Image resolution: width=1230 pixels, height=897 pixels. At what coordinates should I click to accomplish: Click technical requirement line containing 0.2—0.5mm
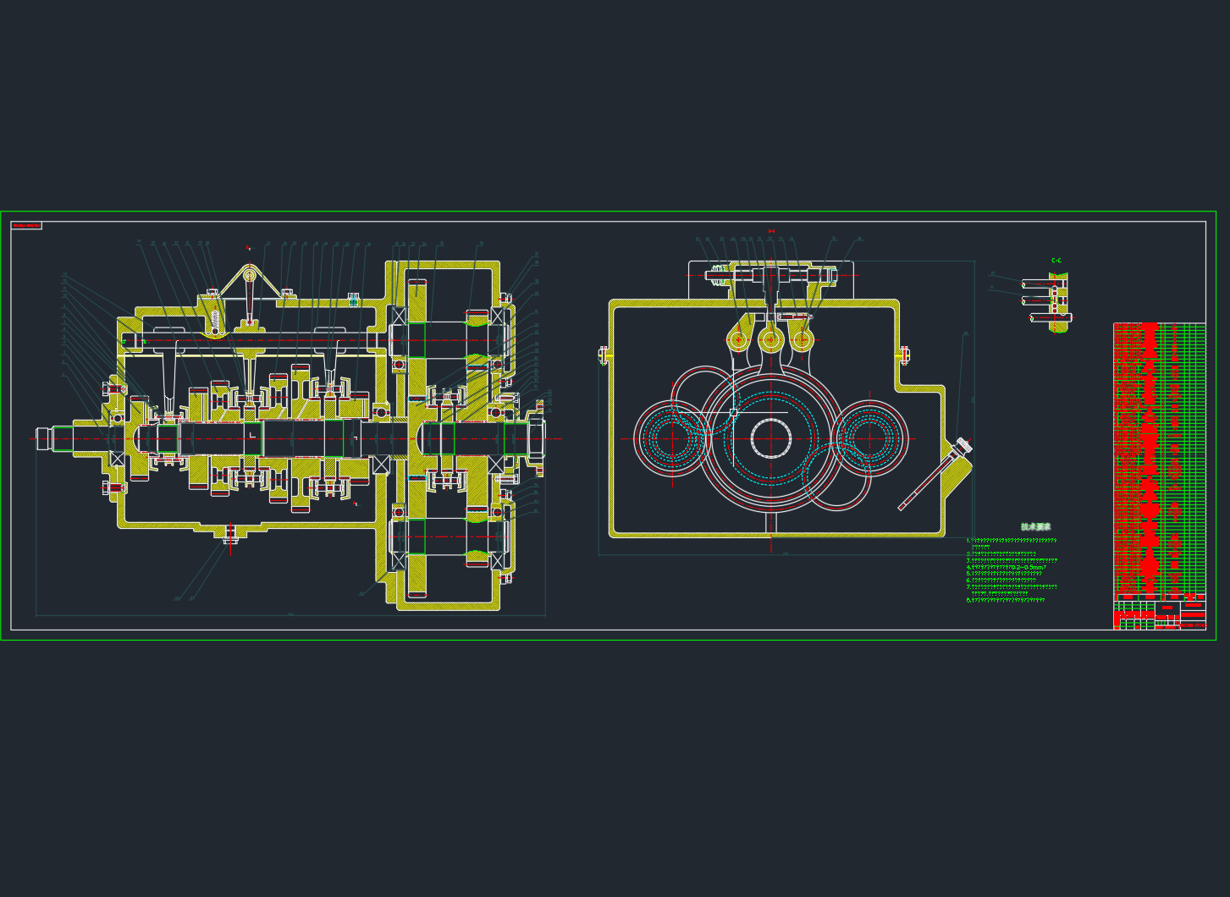pos(1007,567)
